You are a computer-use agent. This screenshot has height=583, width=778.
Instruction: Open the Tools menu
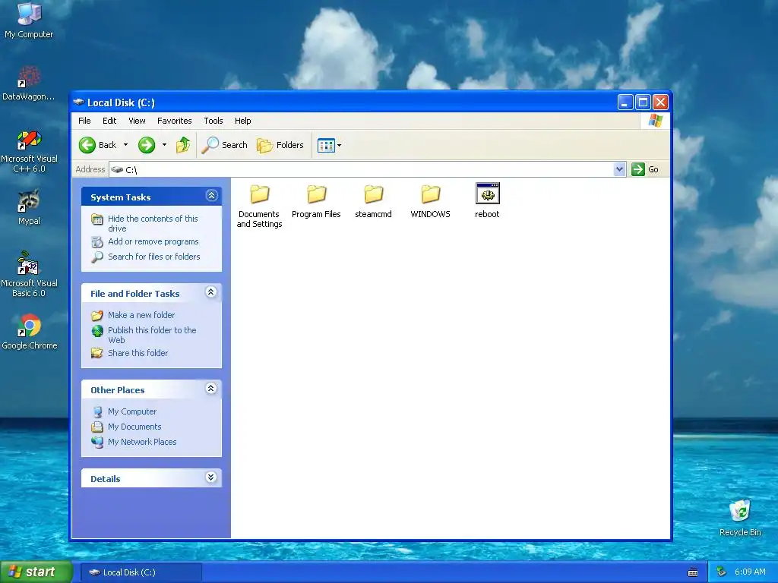[213, 121]
